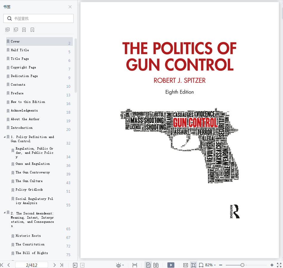Start the slideshow playback
283x268 pixels.
(x=171, y=265)
